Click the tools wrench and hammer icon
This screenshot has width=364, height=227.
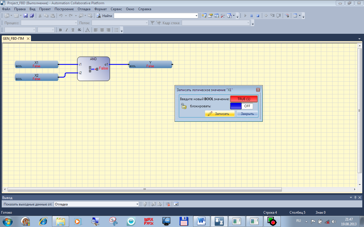point(223,16)
